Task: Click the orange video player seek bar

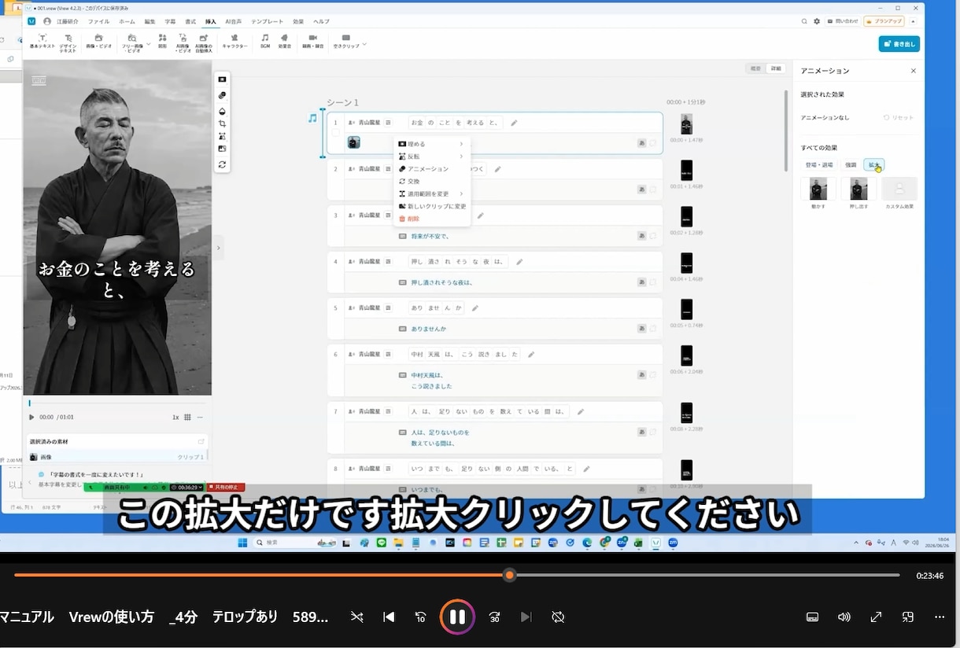Action: pyautogui.click(x=456, y=575)
